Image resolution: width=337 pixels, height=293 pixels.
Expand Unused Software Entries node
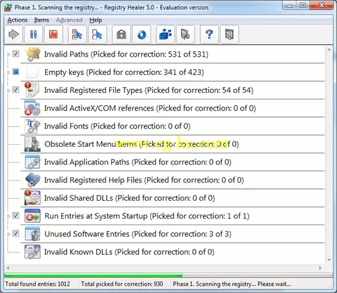(9, 234)
